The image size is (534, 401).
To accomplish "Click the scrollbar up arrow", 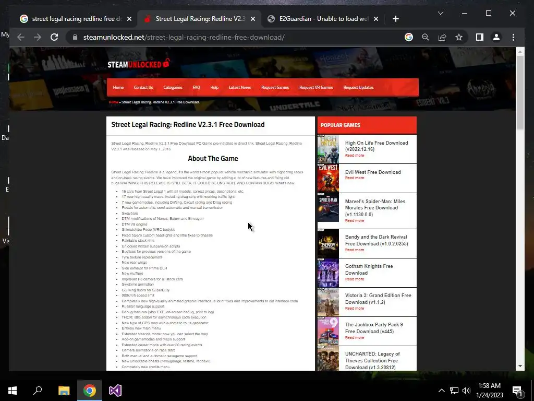I will pos(520,52).
